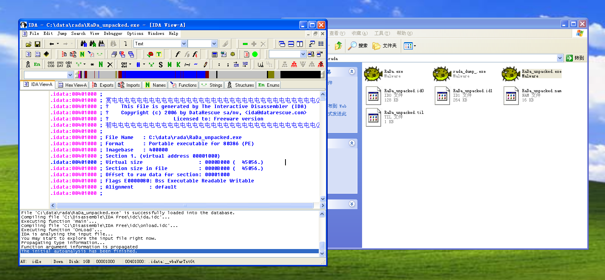This screenshot has height=280, width=605.
Task: Click binoculars search for immediate value icon
Action: [84, 44]
